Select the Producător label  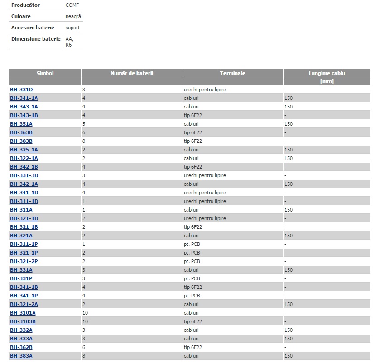(x=26, y=5)
